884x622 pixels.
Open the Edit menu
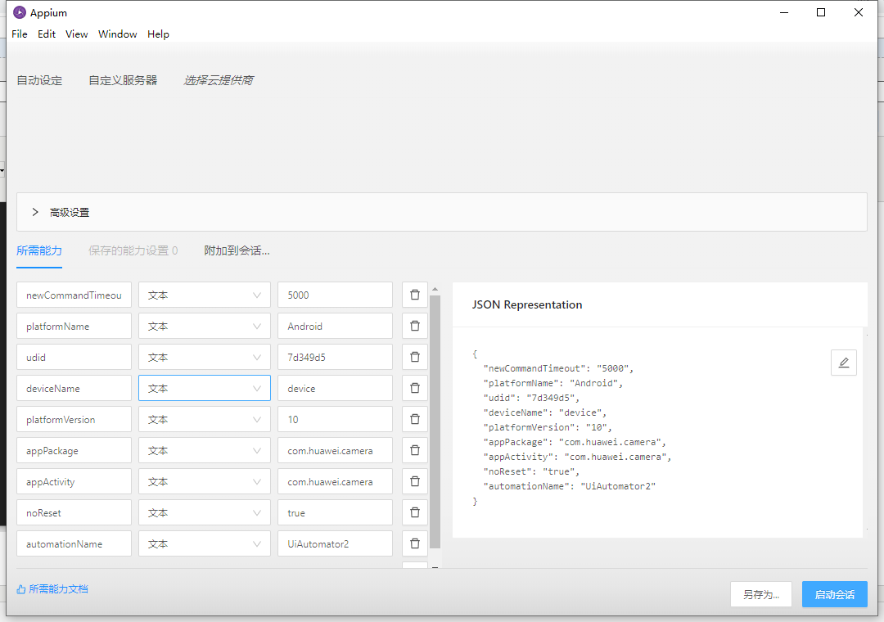46,34
